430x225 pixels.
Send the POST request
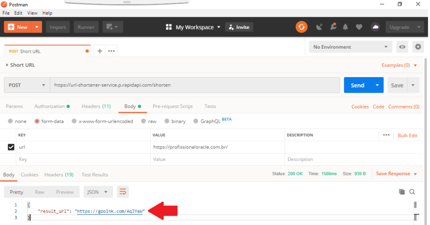358,85
